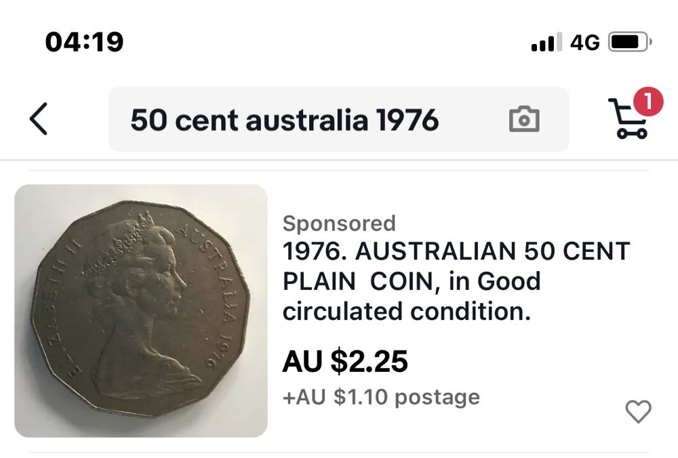This screenshot has width=678, height=458.
Task: Open image search via camera icon
Action: [x=523, y=119]
